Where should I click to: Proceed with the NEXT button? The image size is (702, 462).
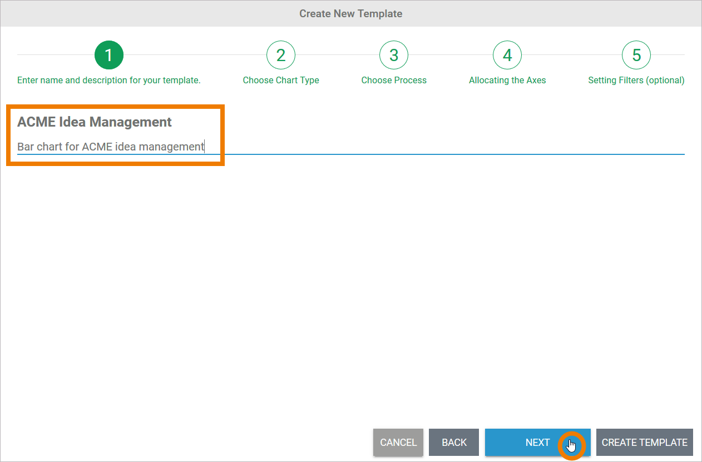537,443
